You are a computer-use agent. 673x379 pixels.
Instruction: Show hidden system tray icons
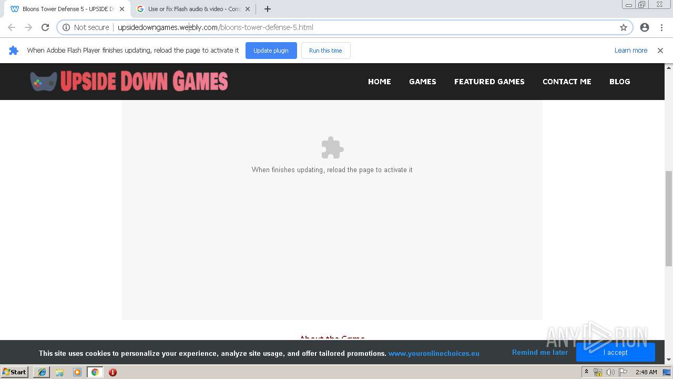pos(586,372)
